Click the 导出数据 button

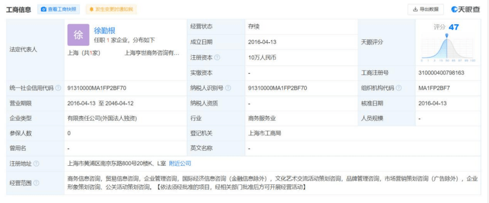pos(426,10)
